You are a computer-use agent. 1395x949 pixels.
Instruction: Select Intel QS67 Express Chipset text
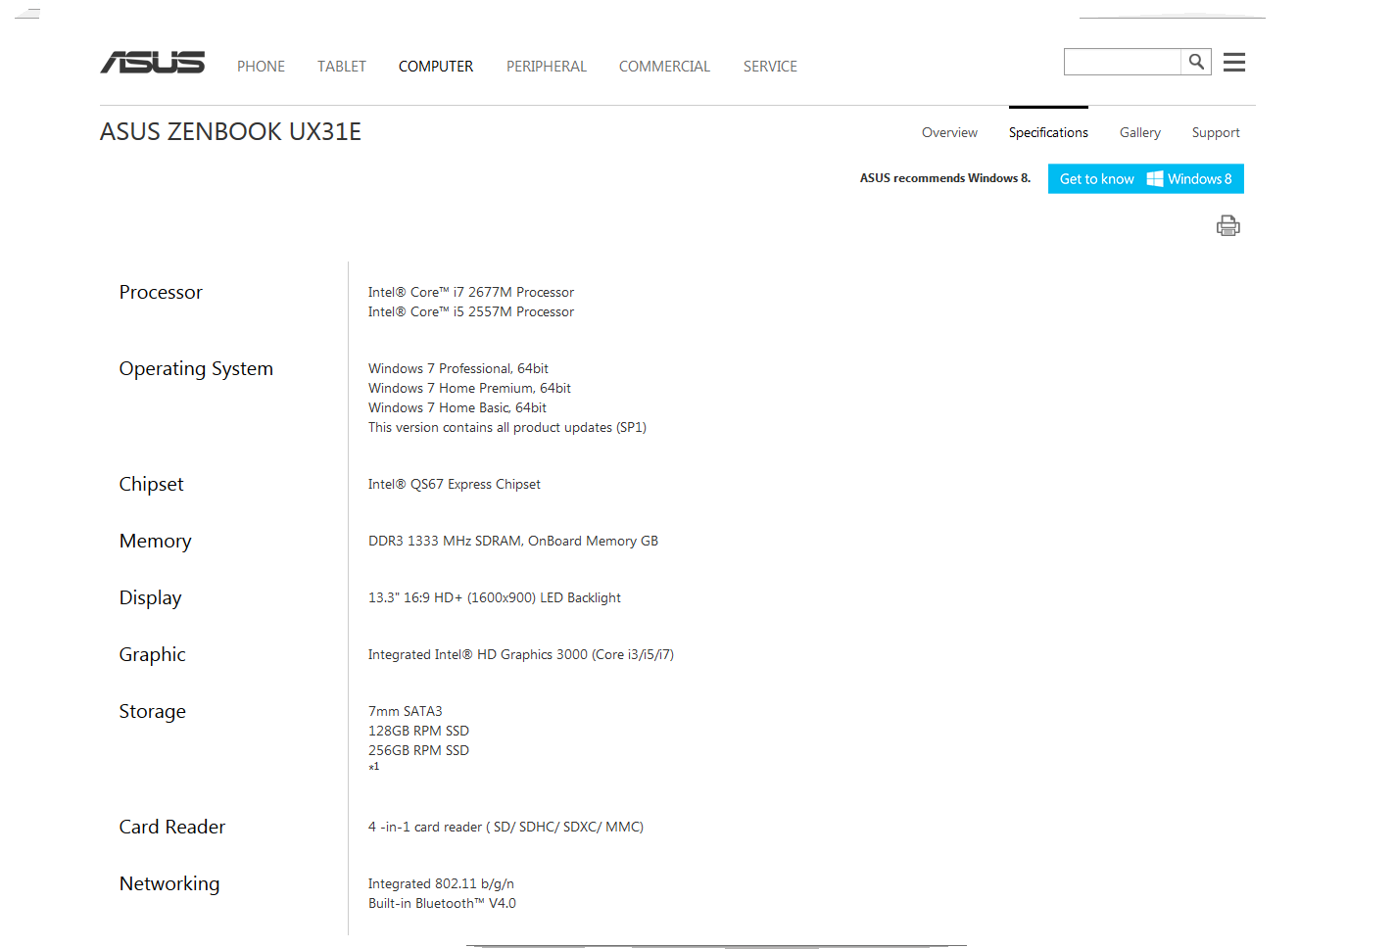point(455,484)
